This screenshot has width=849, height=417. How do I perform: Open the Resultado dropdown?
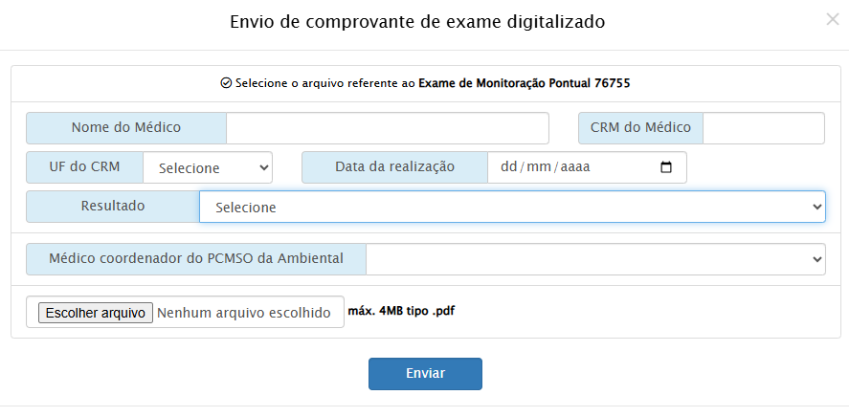pos(512,207)
